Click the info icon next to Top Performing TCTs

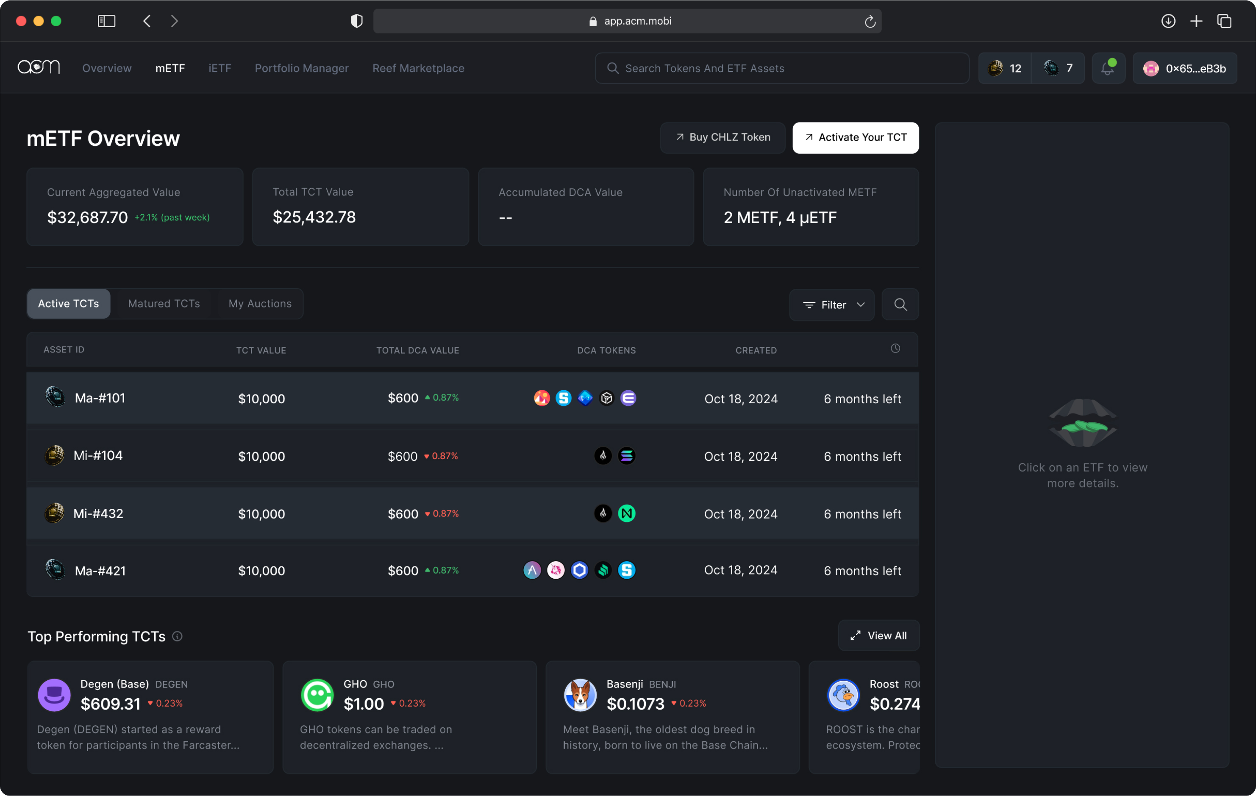pos(178,636)
